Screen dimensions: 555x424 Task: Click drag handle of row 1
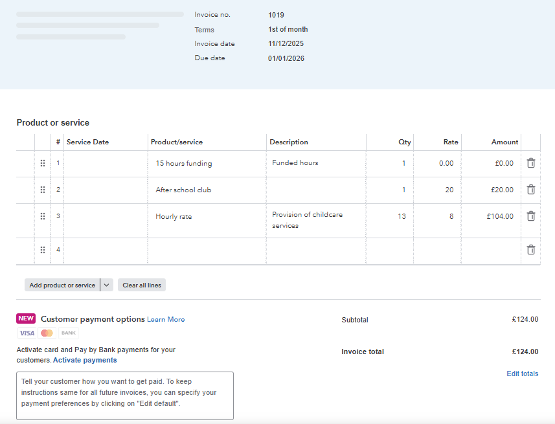[43, 163]
